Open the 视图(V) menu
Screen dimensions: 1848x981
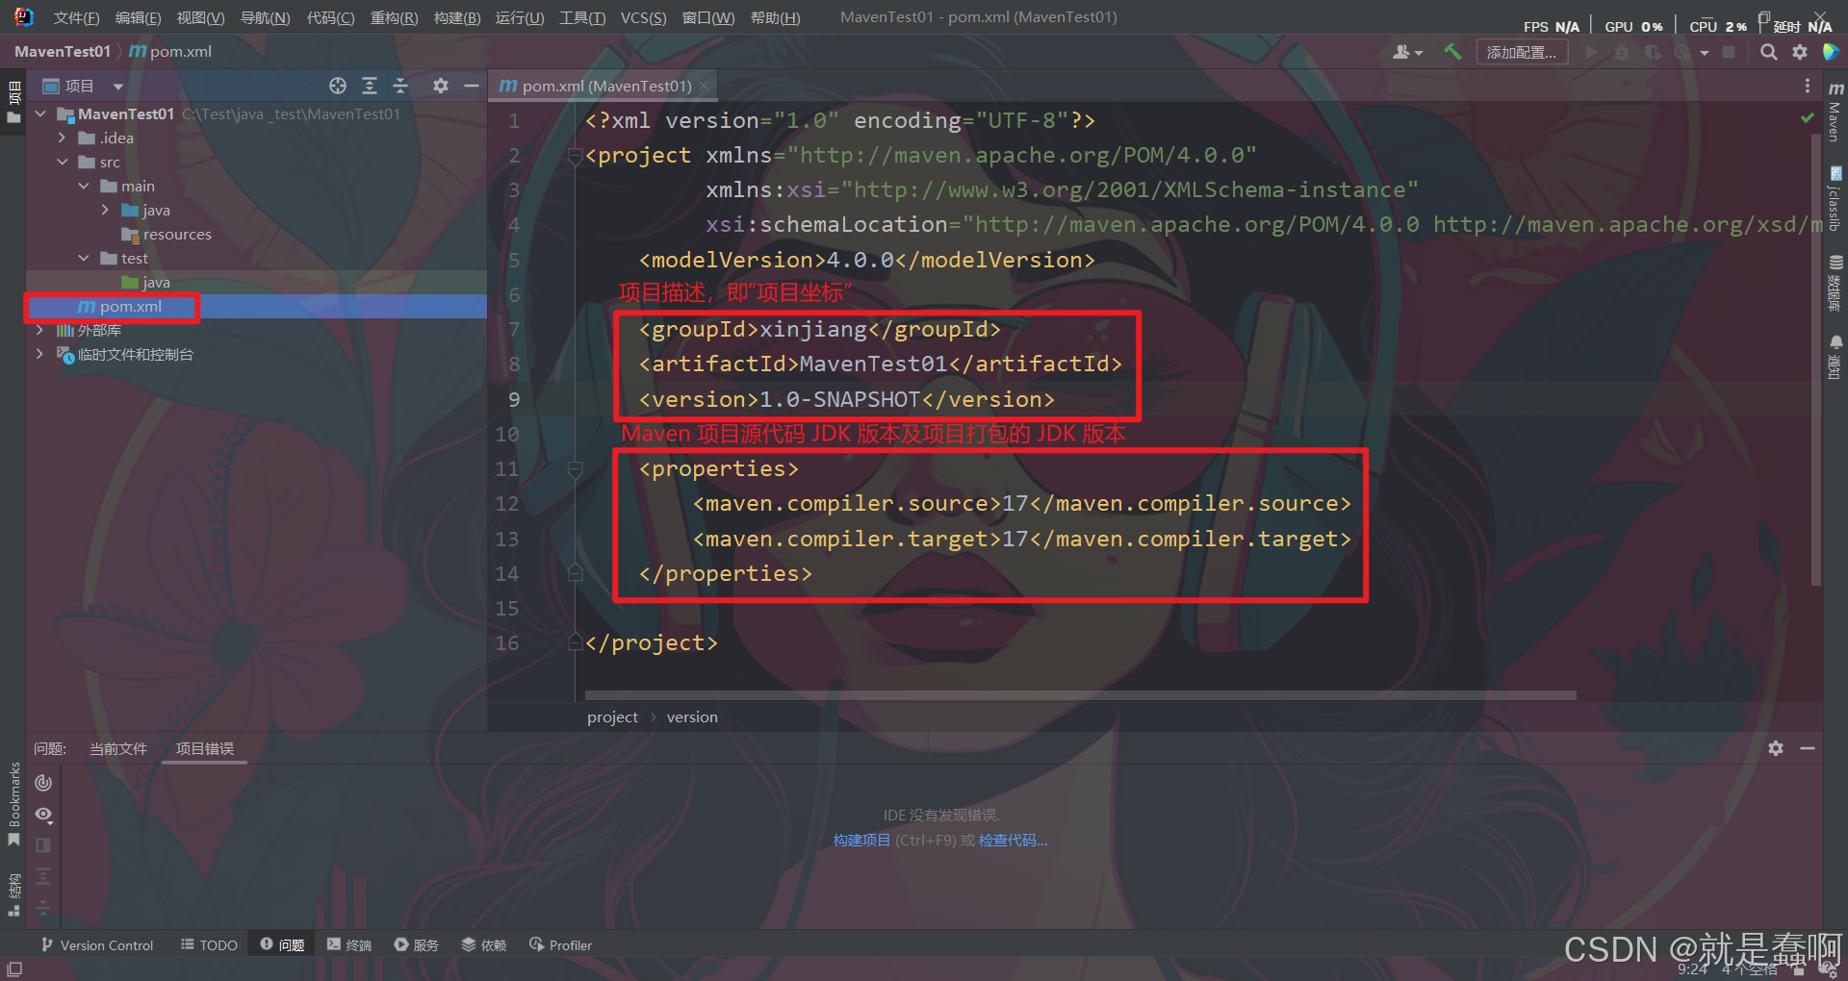(x=200, y=17)
